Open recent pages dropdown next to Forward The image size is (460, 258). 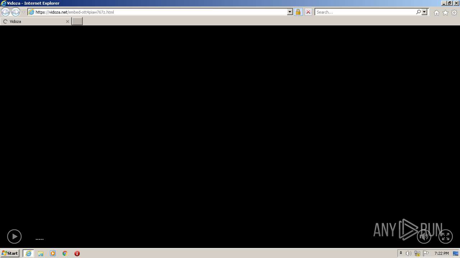tap(23, 12)
